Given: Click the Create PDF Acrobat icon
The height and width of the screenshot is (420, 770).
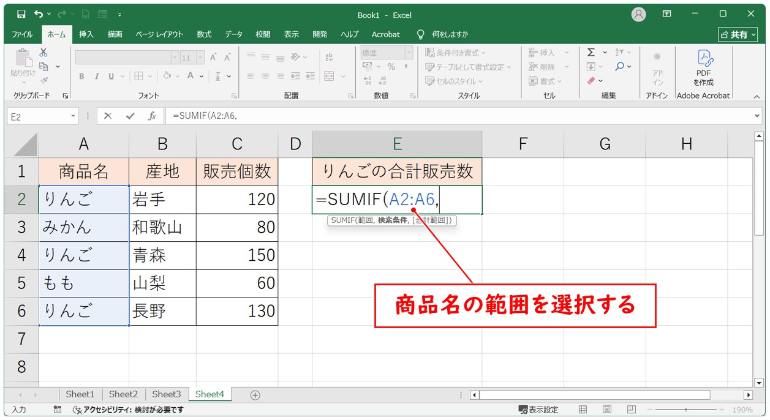Looking at the screenshot, I should 703,67.
